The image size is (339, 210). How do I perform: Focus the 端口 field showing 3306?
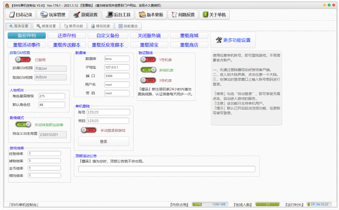(x=117, y=76)
